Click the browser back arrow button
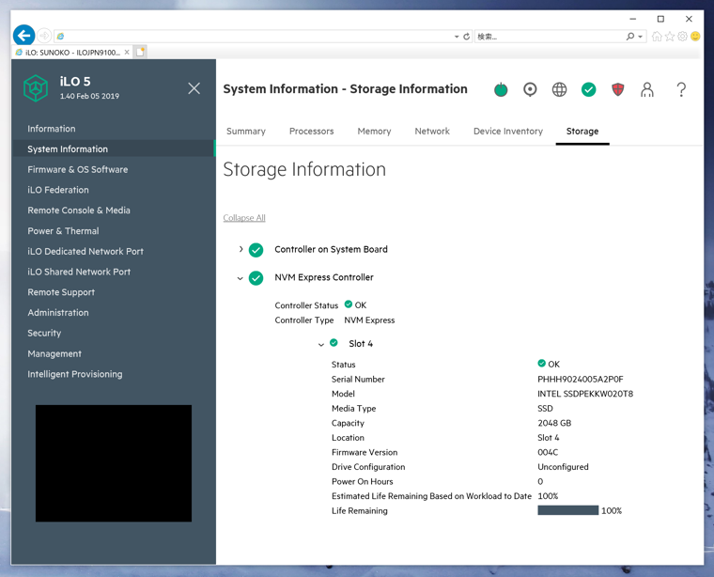Image resolution: width=714 pixels, height=577 pixels. [x=23, y=36]
